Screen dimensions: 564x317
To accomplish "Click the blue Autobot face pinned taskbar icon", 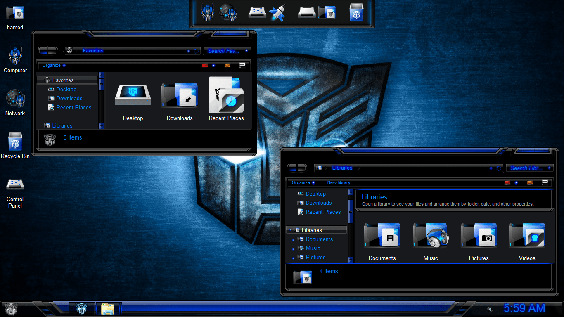I will [81, 309].
